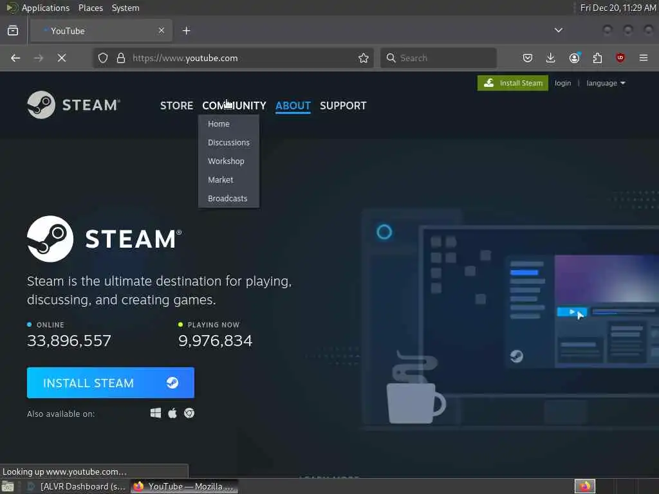
Task: Switch to YouTube Mozilla taskbar window
Action: pyautogui.click(x=184, y=486)
